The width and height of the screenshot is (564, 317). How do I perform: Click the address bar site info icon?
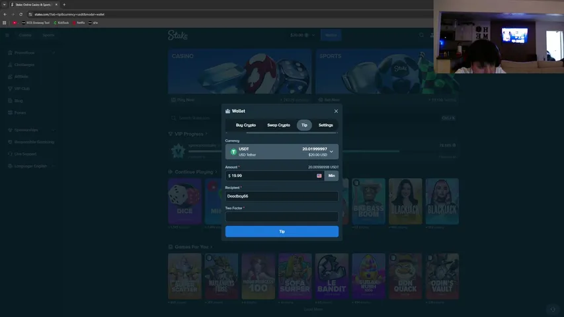[x=30, y=15]
